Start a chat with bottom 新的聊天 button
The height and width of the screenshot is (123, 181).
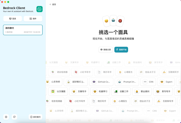pyautogui.click(x=35, y=117)
